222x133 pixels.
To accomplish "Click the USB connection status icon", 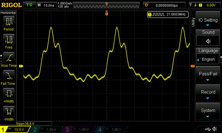I will 208,129.
